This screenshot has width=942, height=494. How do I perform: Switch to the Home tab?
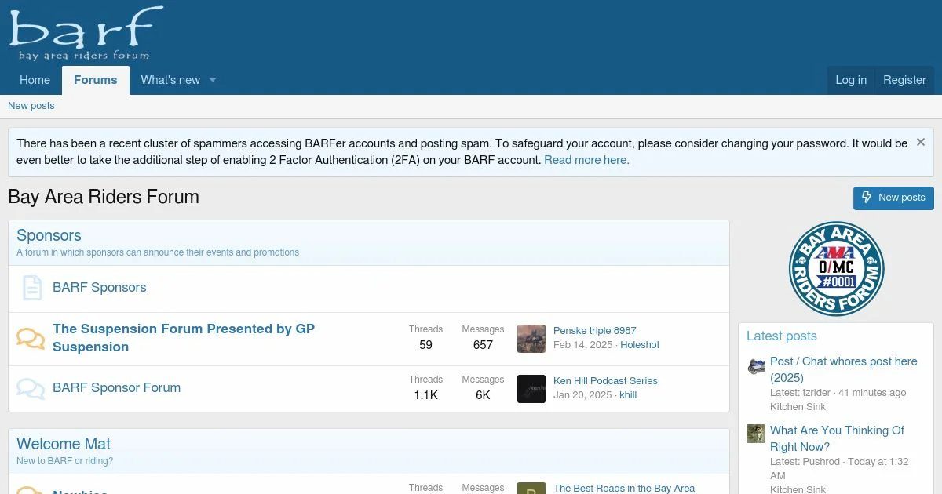coord(35,80)
